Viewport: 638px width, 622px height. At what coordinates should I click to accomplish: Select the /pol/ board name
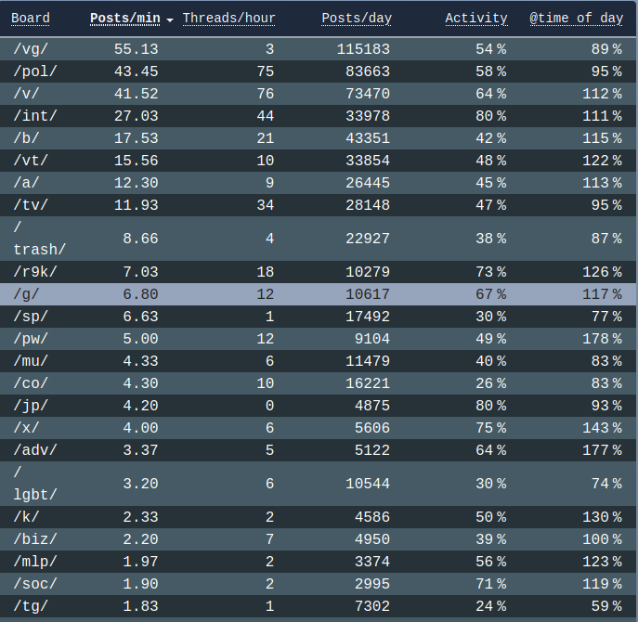[35, 71]
